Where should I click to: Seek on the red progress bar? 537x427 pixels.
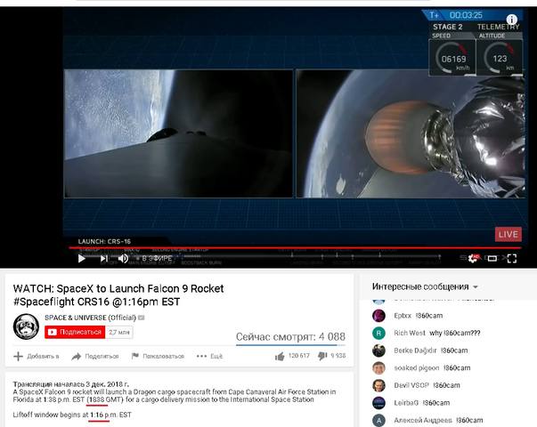(295, 247)
